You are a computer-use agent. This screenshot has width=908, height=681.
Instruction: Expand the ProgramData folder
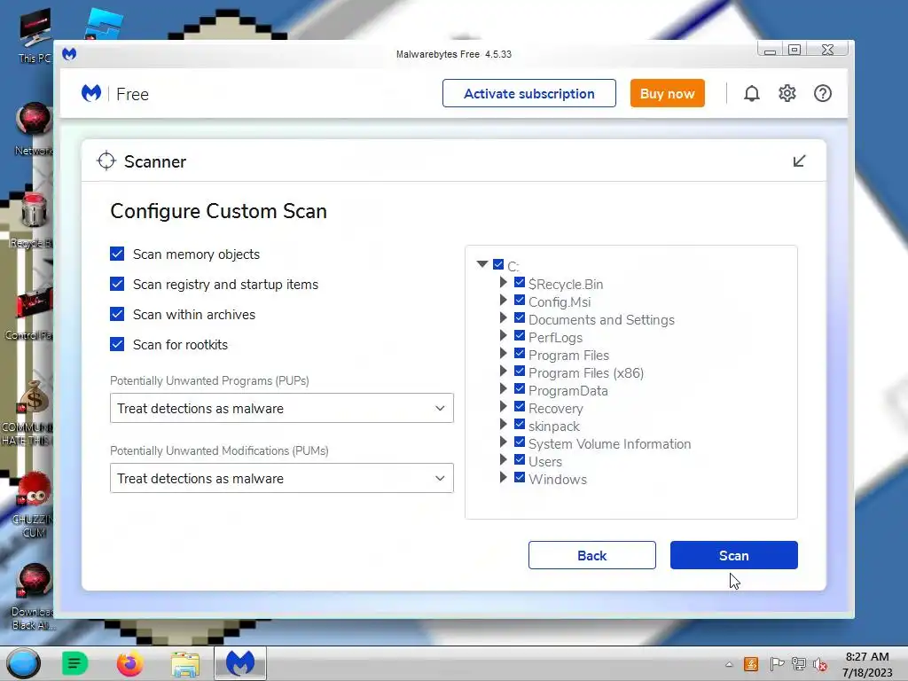(x=504, y=388)
